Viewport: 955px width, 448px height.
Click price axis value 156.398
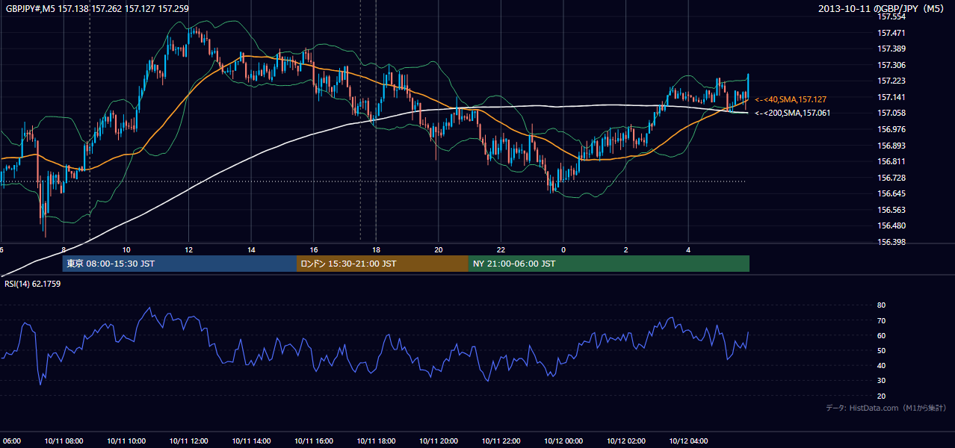(891, 242)
